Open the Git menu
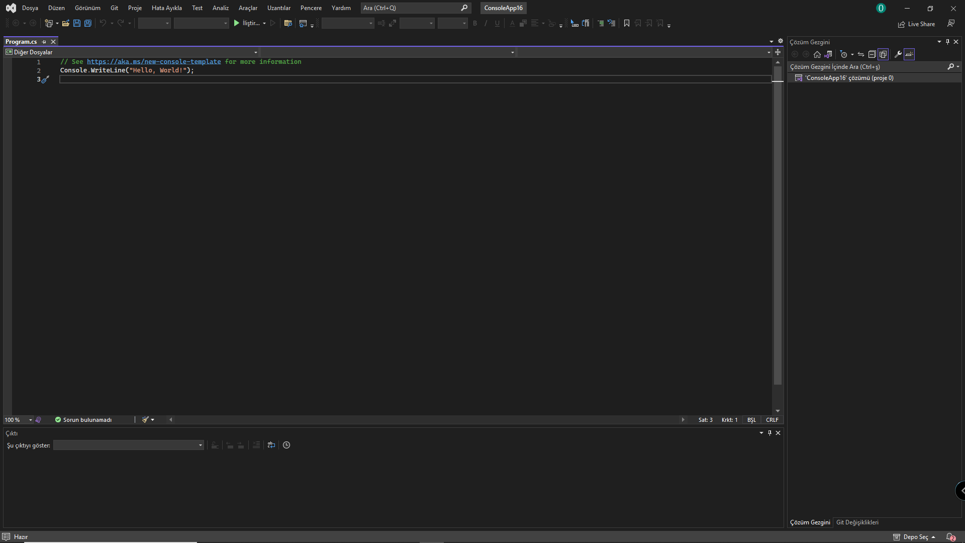This screenshot has width=965, height=543. [114, 8]
